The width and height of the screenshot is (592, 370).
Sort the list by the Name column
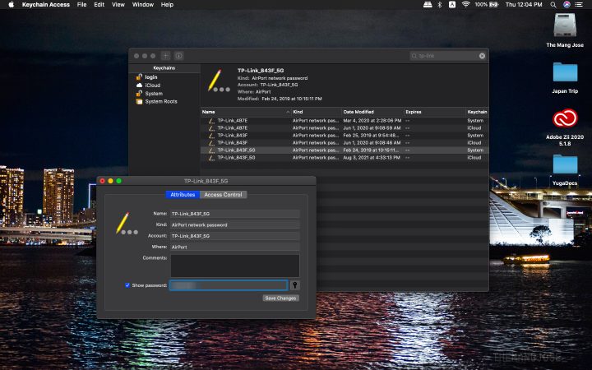[x=245, y=112]
